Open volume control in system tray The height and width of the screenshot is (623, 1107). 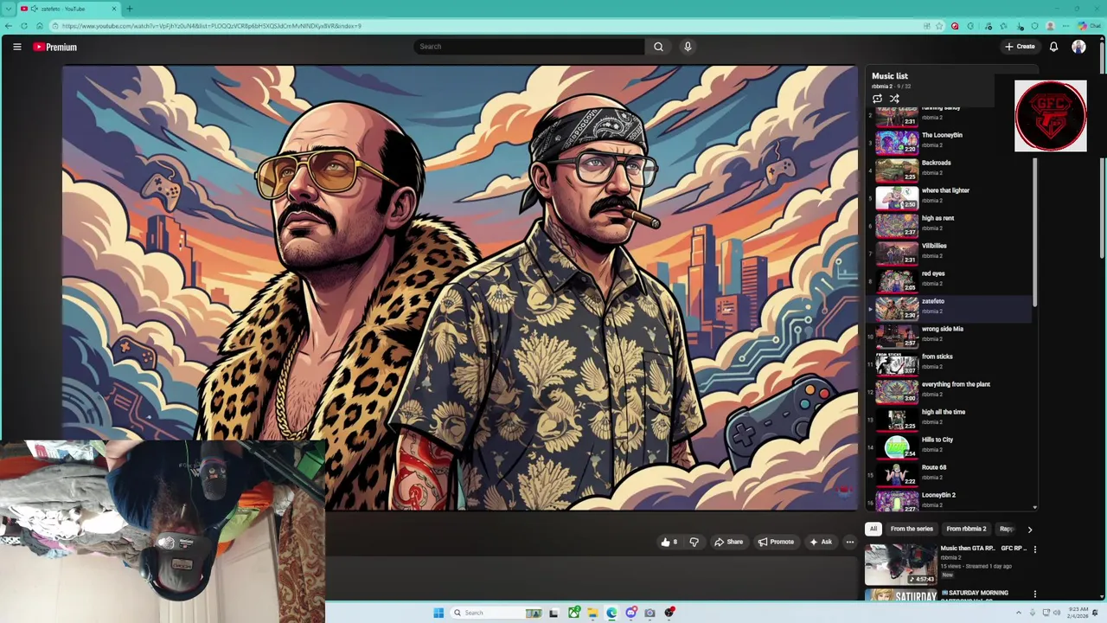1057,613
